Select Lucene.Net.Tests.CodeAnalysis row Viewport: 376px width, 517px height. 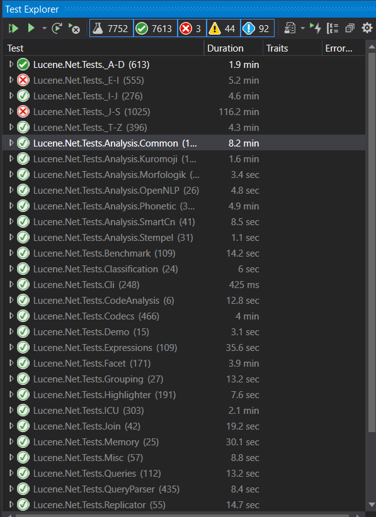point(184,301)
